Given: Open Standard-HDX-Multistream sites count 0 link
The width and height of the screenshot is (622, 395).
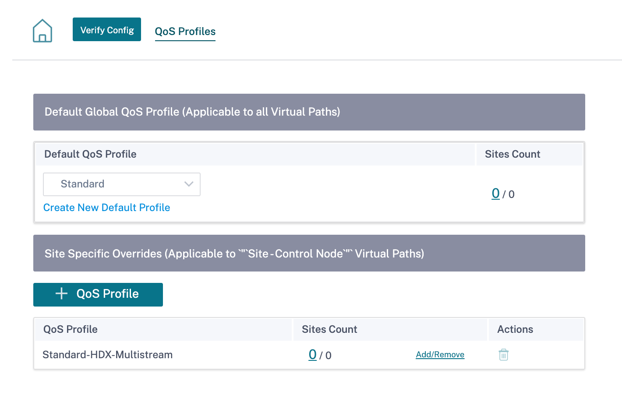Looking at the screenshot, I should click(x=312, y=354).
